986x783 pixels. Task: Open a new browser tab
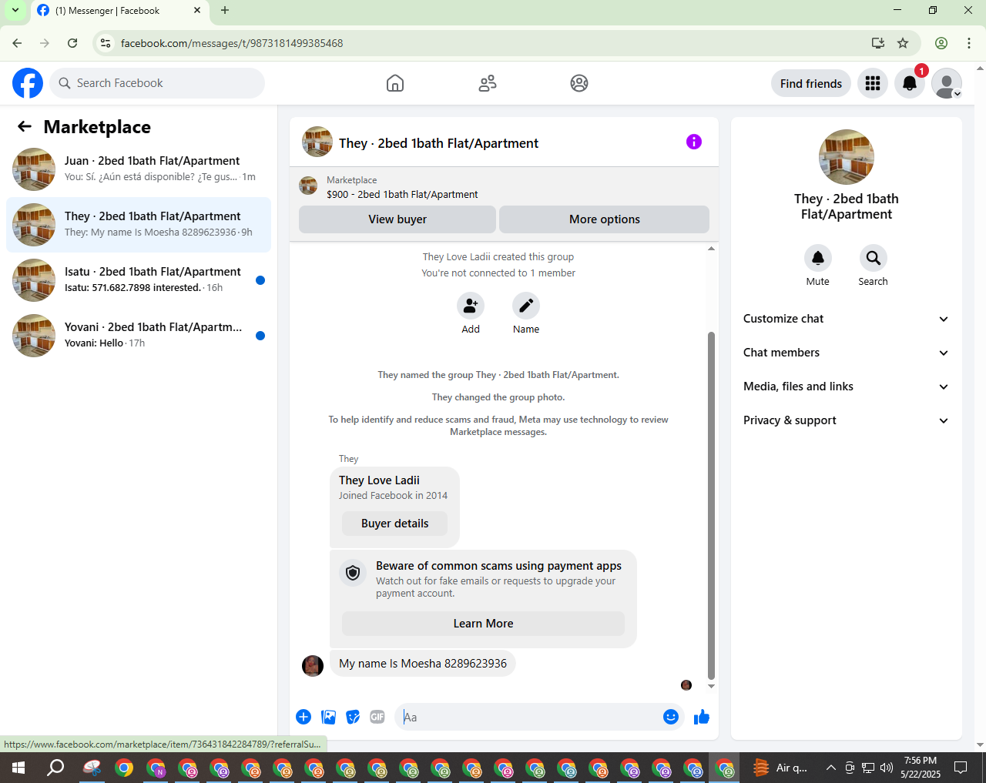click(x=225, y=11)
